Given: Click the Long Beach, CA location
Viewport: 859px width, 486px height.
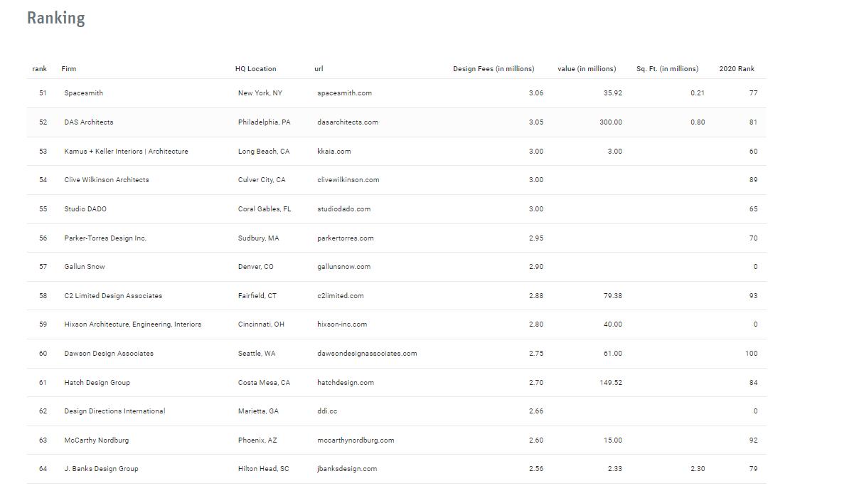Looking at the screenshot, I should 264,152.
